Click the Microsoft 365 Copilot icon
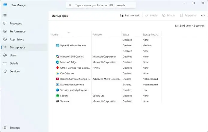208x132 pixels. (58, 56)
